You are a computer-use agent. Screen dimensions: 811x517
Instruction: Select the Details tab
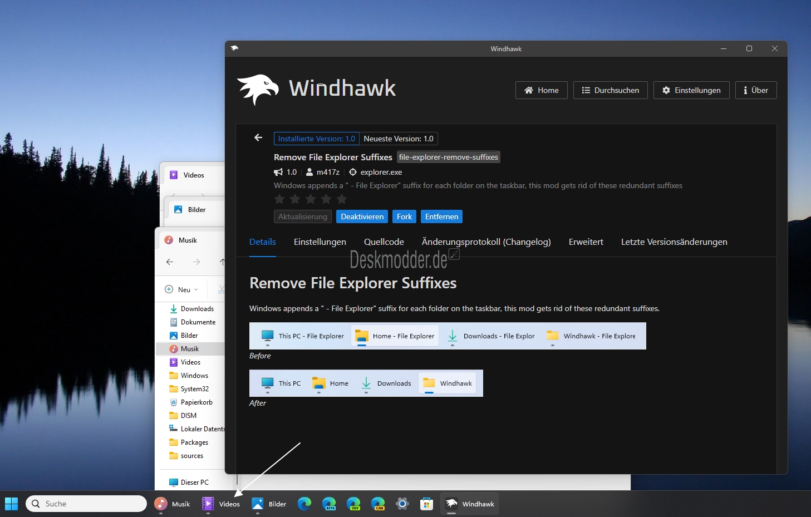(x=263, y=242)
